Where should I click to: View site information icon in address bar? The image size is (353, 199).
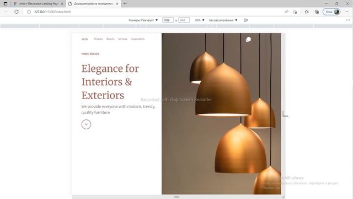pyautogui.click(x=29, y=12)
